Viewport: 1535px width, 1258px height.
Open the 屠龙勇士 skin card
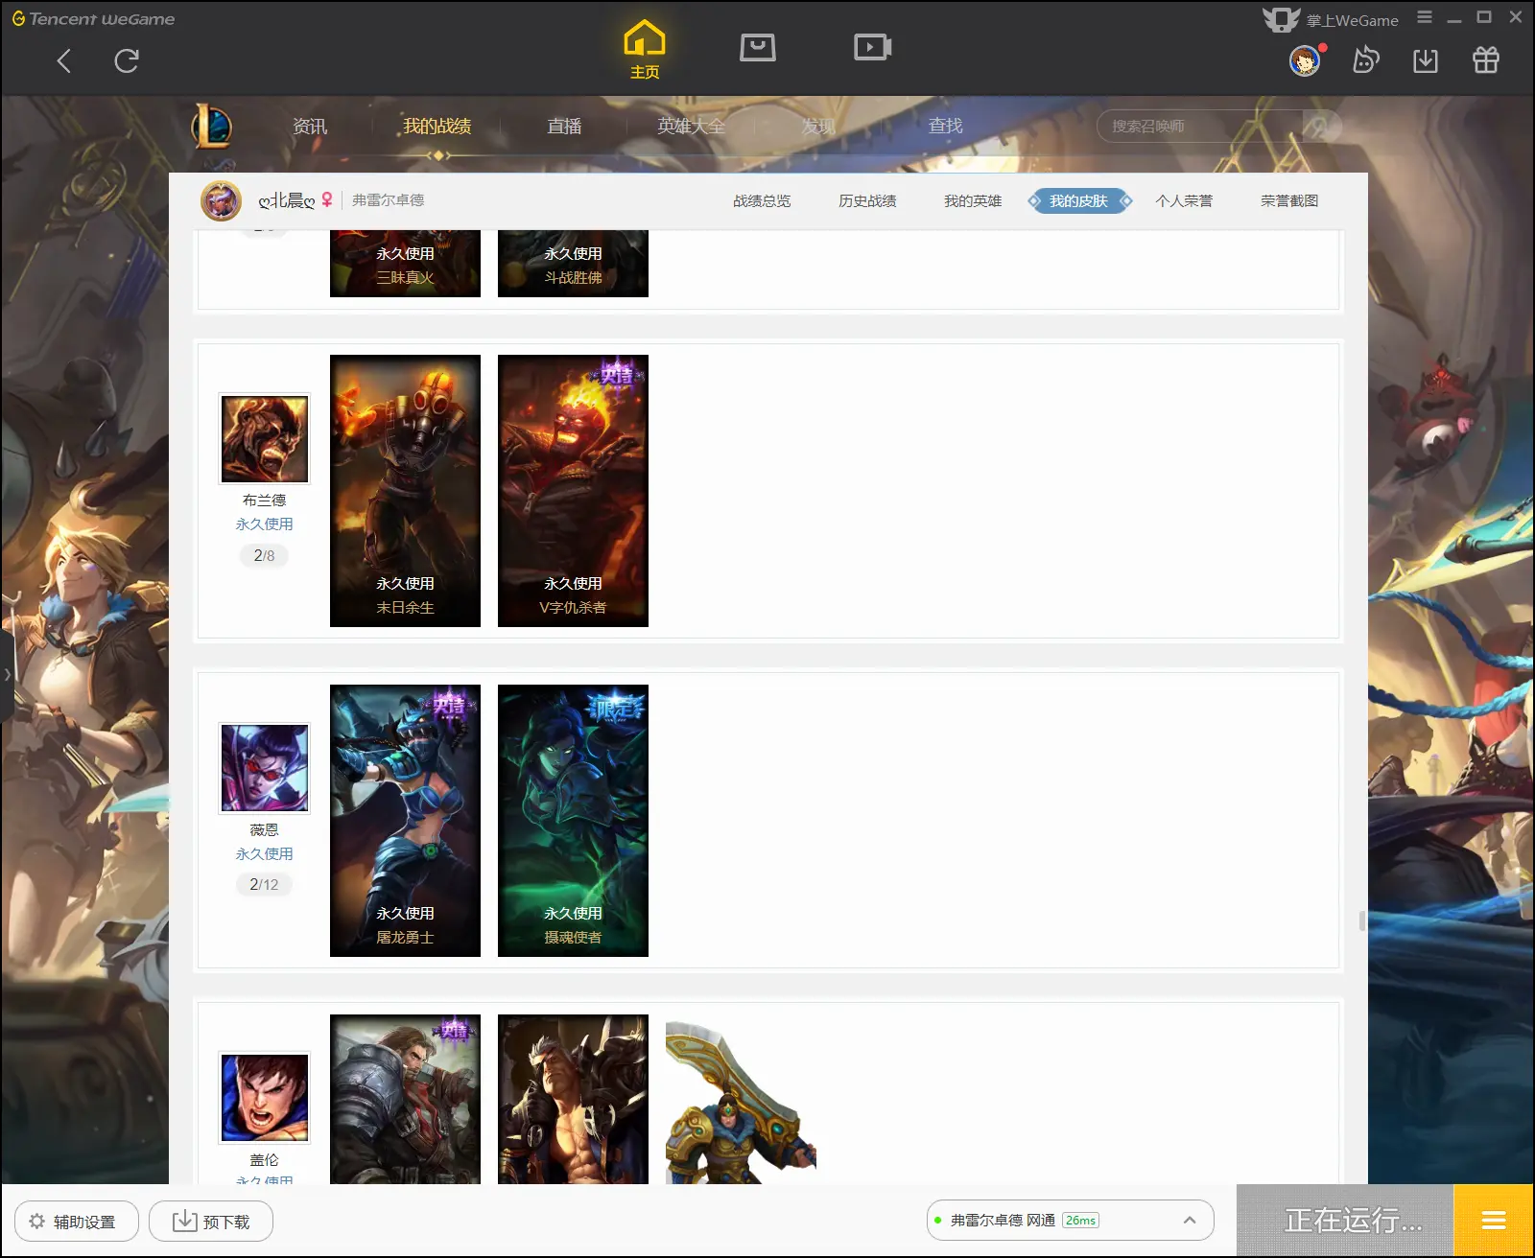pos(405,821)
